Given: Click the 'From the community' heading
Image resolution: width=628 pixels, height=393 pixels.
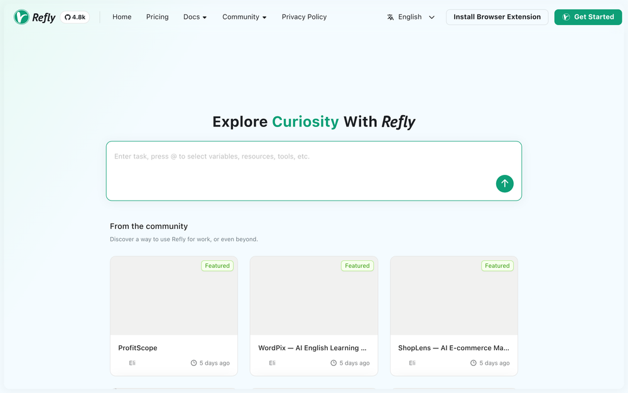Looking at the screenshot, I should 149,226.
